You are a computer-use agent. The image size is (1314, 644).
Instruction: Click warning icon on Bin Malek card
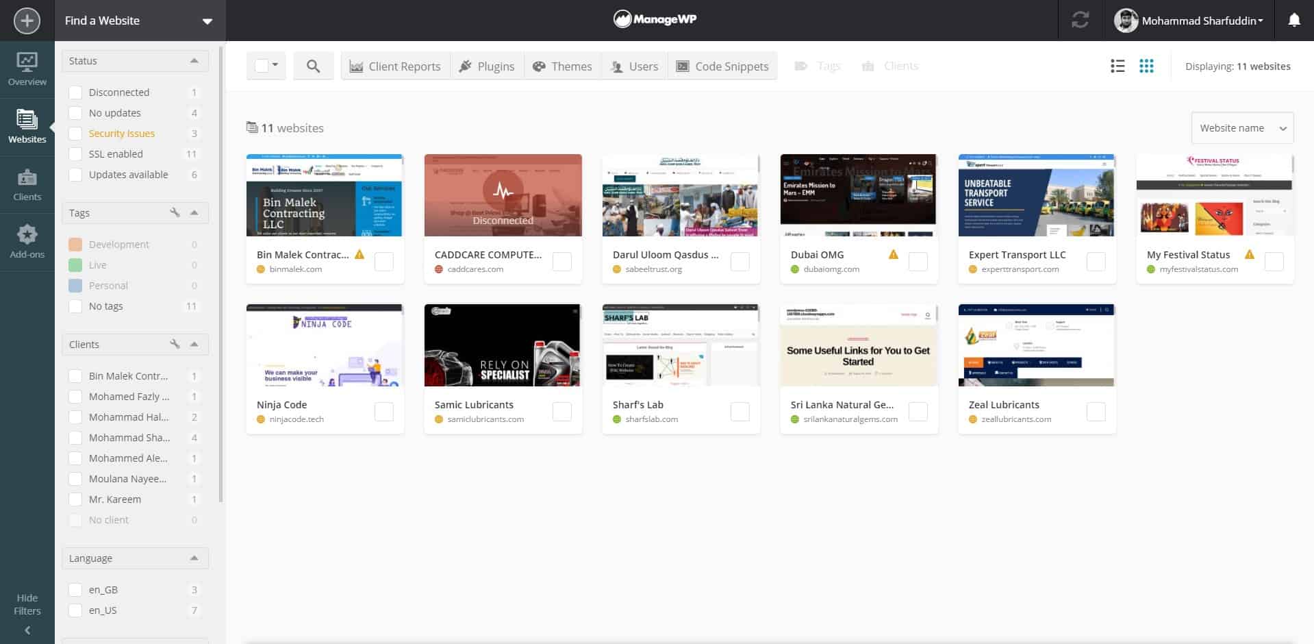(359, 254)
